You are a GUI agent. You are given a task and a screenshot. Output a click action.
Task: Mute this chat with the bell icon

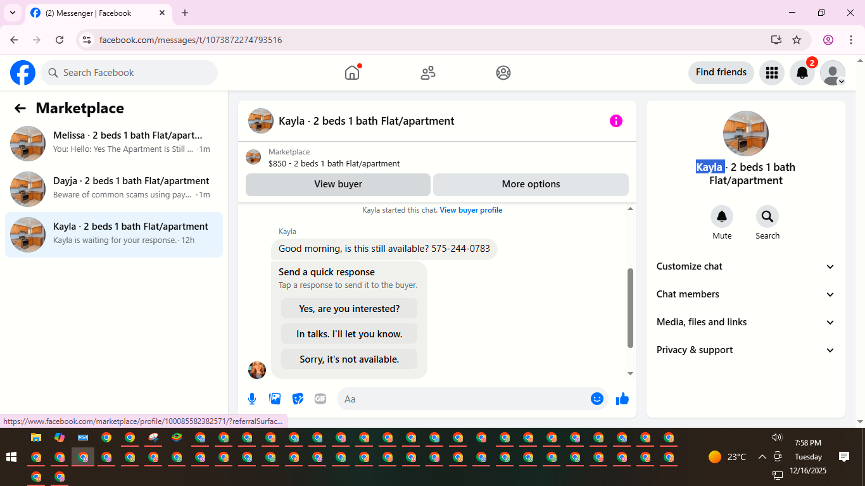click(722, 217)
